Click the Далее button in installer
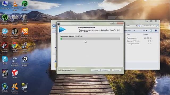The width and height of the screenshot is (170, 95). coord(105,70)
